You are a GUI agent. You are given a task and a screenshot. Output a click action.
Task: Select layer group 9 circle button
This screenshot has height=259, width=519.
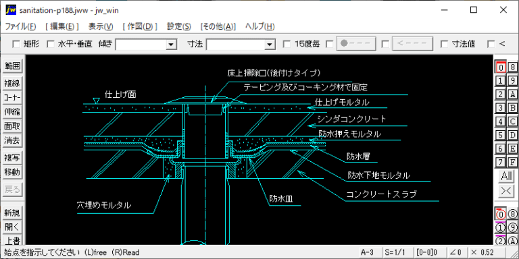(513, 227)
